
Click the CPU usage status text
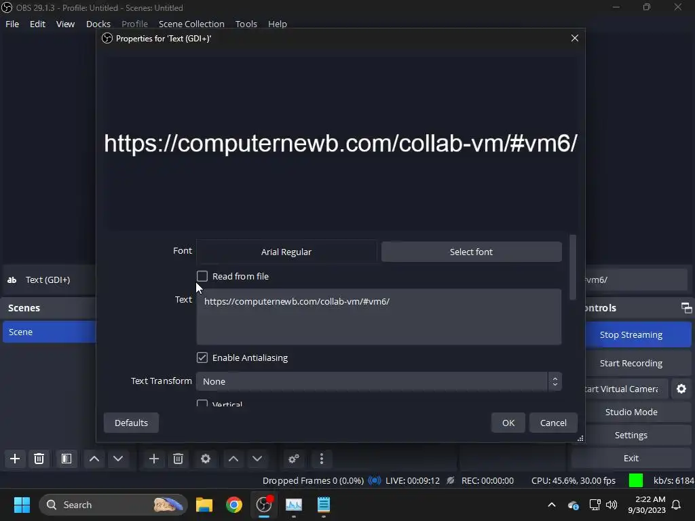coord(573,481)
